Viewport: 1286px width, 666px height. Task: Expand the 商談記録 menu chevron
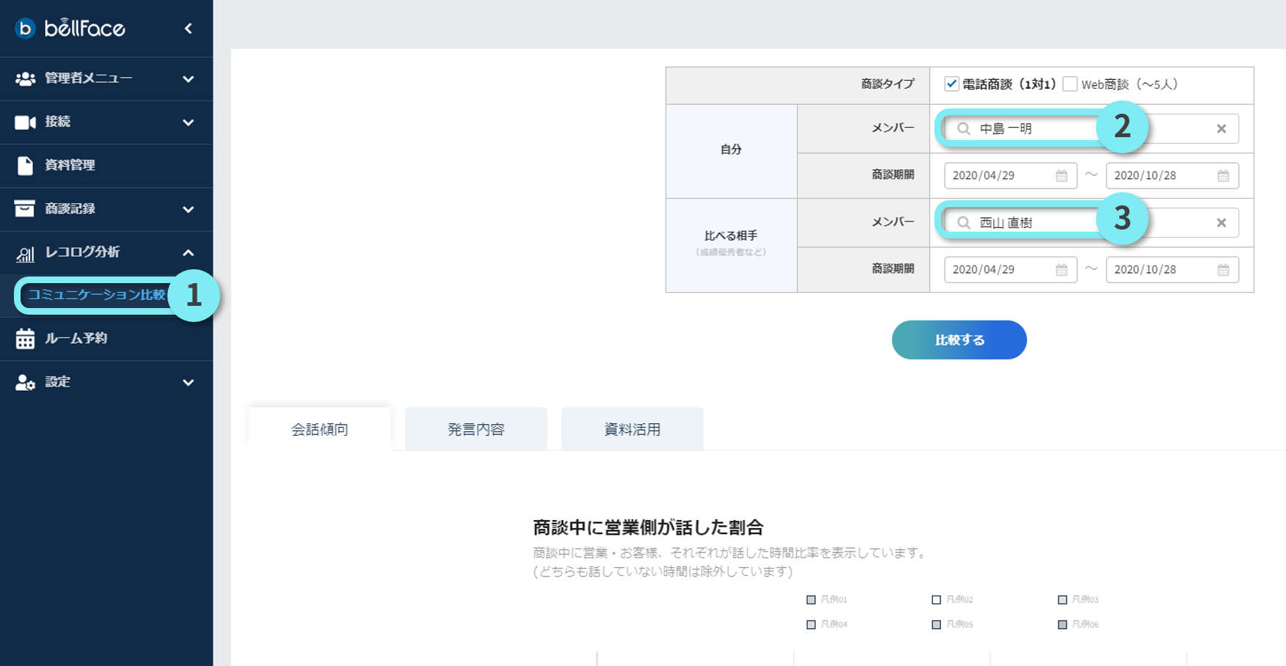pos(189,210)
